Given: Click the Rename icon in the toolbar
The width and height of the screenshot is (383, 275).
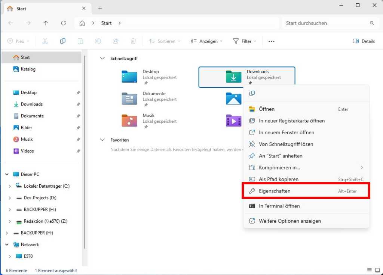Looking at the screenshot, I should (x=98, y=41).
